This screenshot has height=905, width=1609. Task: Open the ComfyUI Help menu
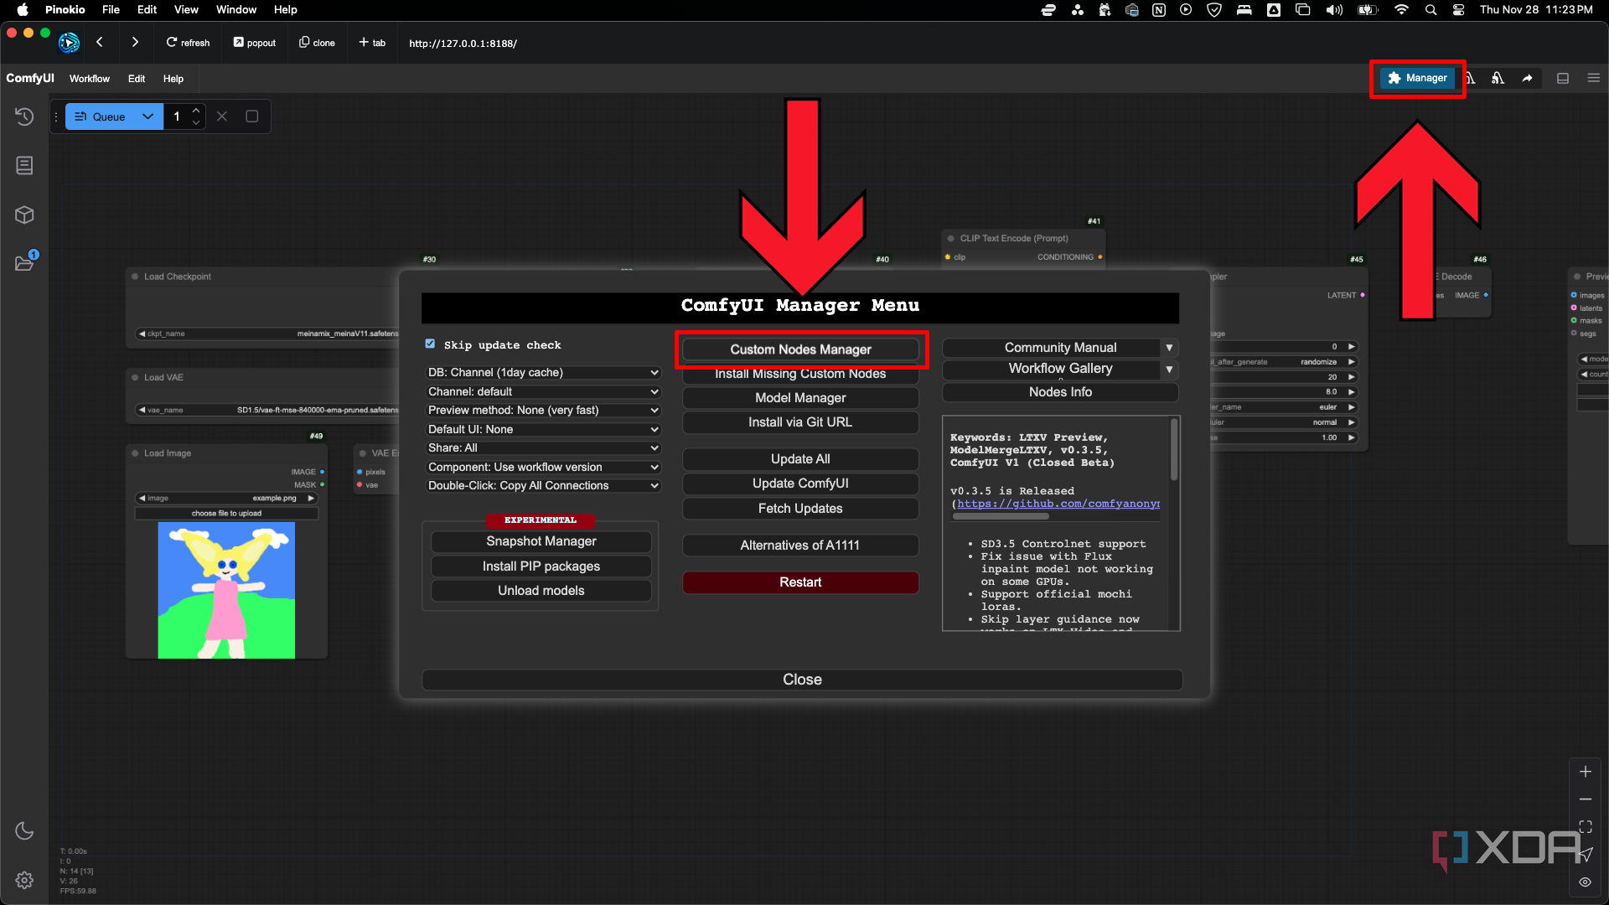(x=173, y=78)
